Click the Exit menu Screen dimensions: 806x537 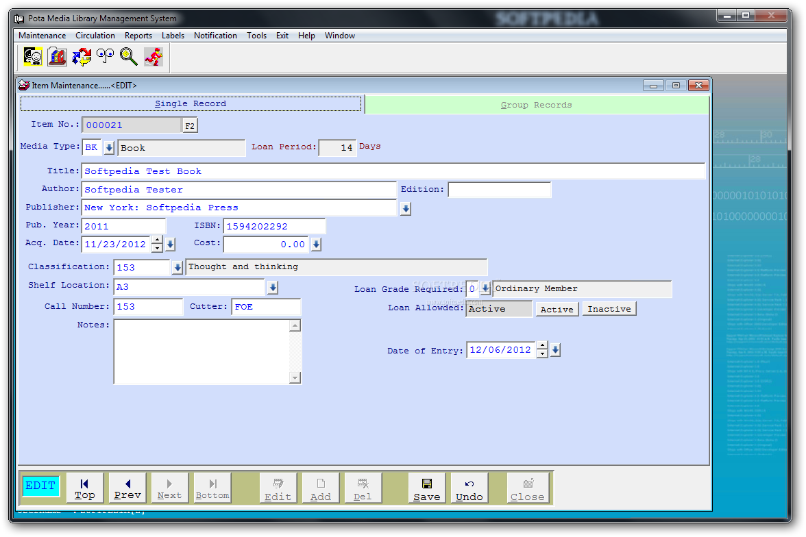click(282, 36)
